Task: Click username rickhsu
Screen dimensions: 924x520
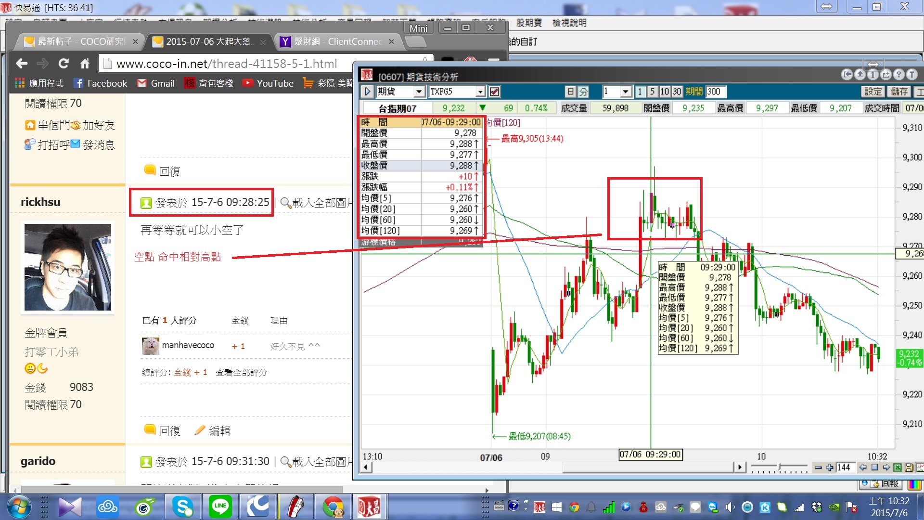Action: point(40,202)
